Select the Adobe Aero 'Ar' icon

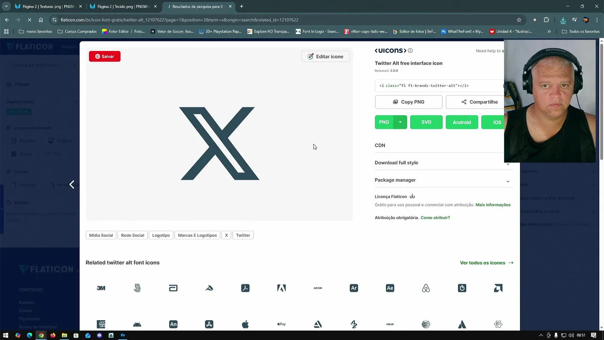(354, 288)
